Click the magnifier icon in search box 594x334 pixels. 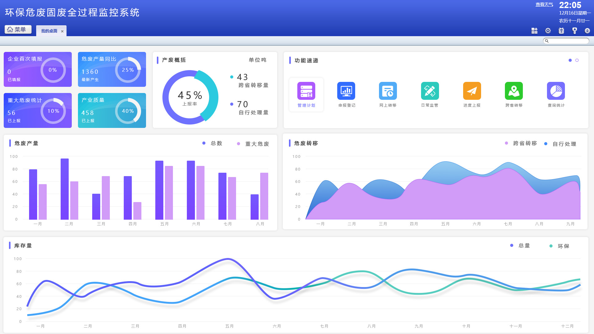coord(547,41)
